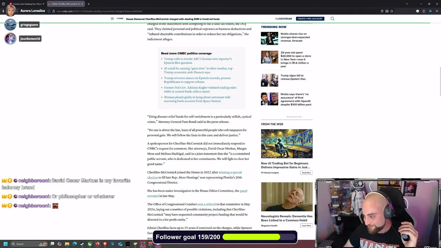Open the LIVESTREAM link
Viewport: 441px width, 248px height.
click(x=284, y=19)
